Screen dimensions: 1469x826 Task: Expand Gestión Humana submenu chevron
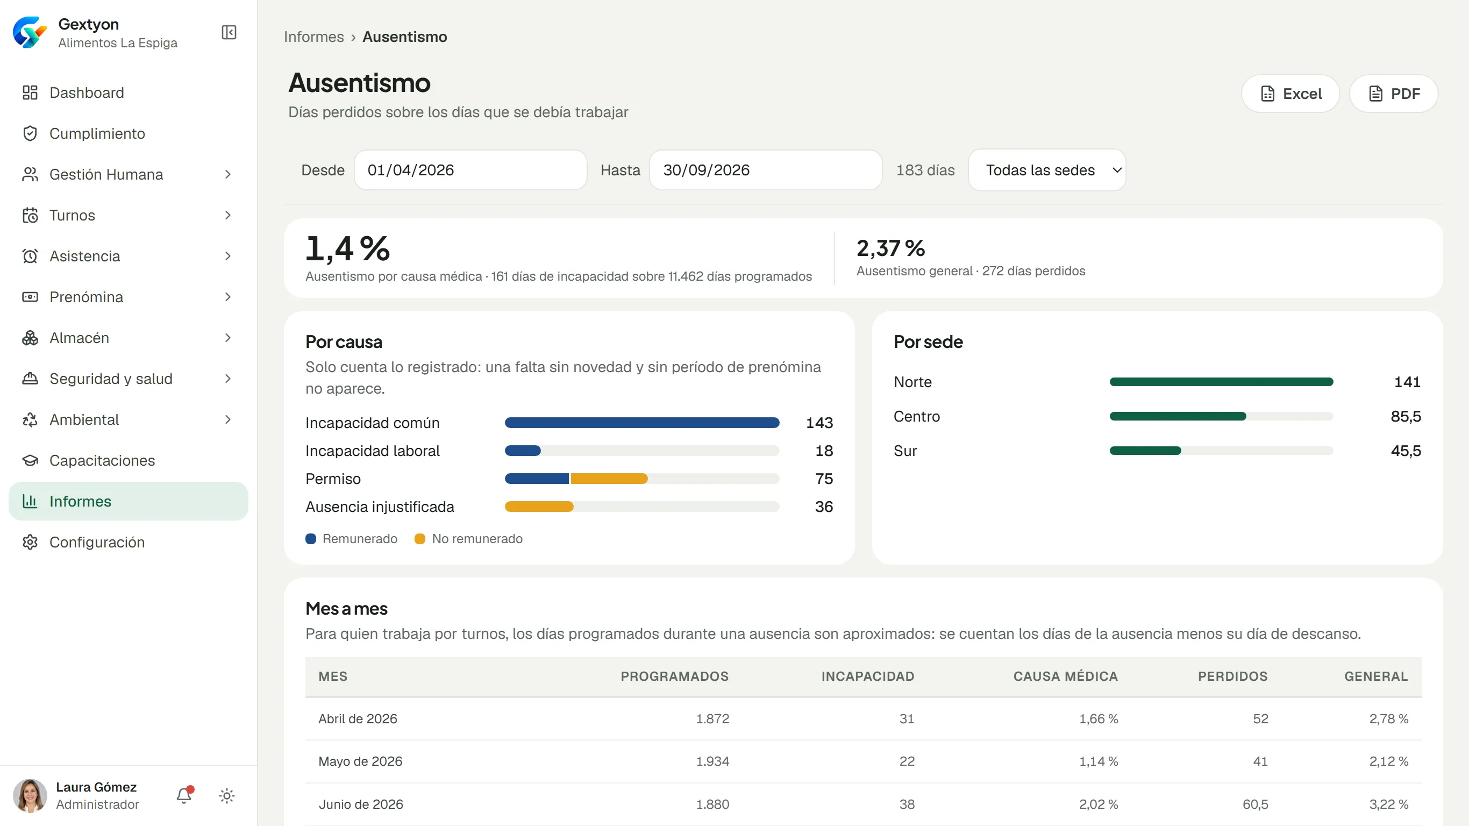click(x=227, y=174)
